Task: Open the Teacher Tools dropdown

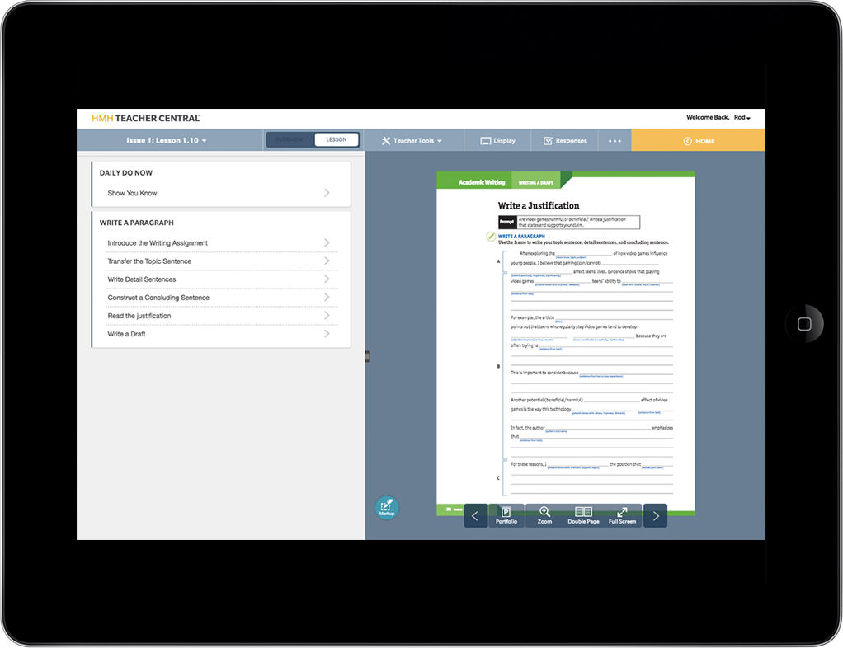Action: coord(412,141)
